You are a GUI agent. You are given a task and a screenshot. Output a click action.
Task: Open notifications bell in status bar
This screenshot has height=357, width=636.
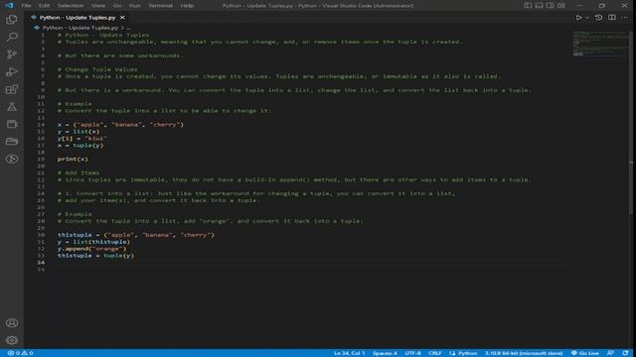coord(625,353)
